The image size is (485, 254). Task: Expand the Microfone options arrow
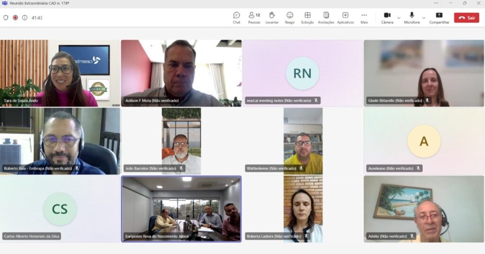point(424,18)
